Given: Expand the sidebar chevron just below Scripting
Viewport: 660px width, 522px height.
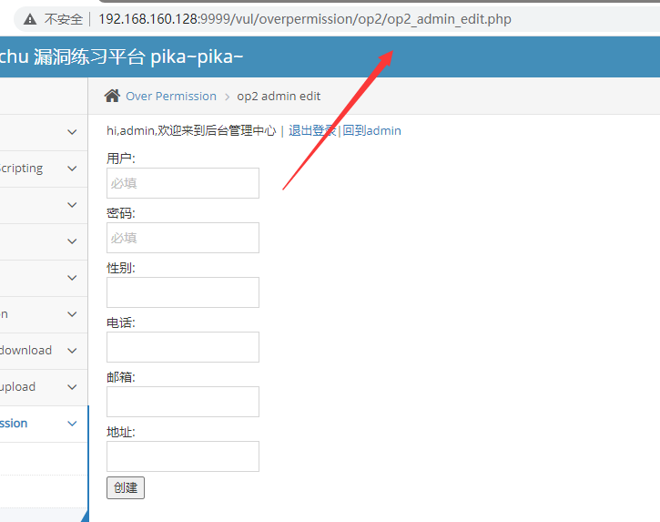Looking at the screenshot, I should click(72, 205).
